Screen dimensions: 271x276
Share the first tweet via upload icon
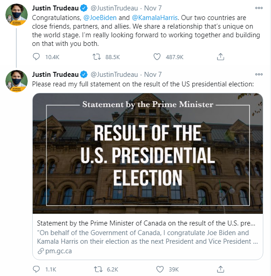click(x=220, y=57)
